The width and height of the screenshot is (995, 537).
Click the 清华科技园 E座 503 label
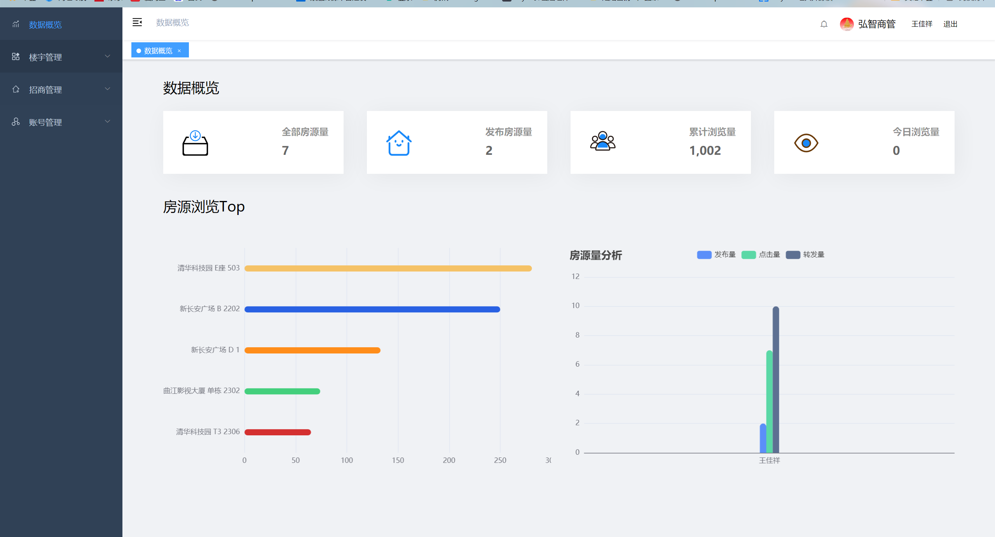coord(208,268)
